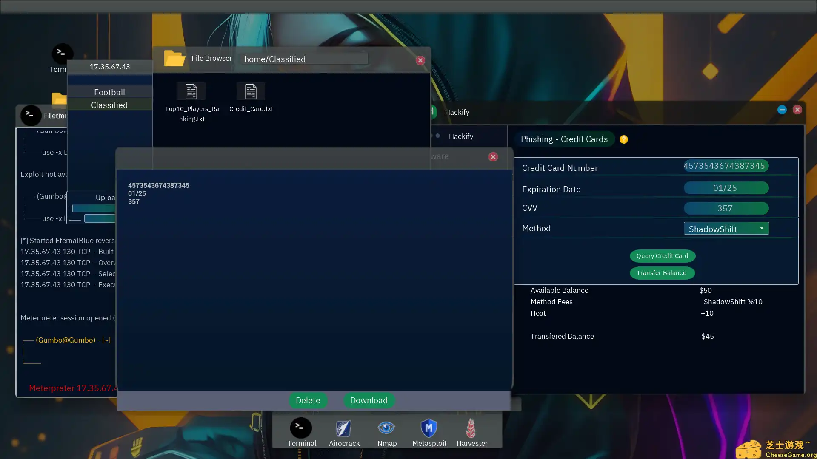
Task: Click the help icon beside Phishing - Credit Cards
Action: pyautogui.click(x=624, y=139)
